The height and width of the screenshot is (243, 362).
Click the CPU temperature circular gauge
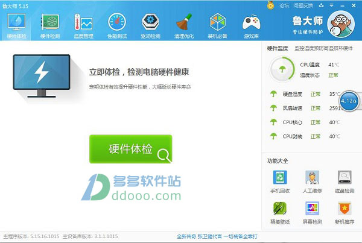point(282,69)
